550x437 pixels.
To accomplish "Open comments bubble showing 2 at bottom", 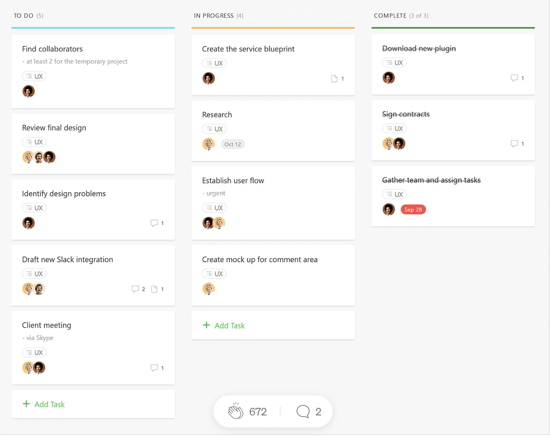I will (x=303, y=411).
